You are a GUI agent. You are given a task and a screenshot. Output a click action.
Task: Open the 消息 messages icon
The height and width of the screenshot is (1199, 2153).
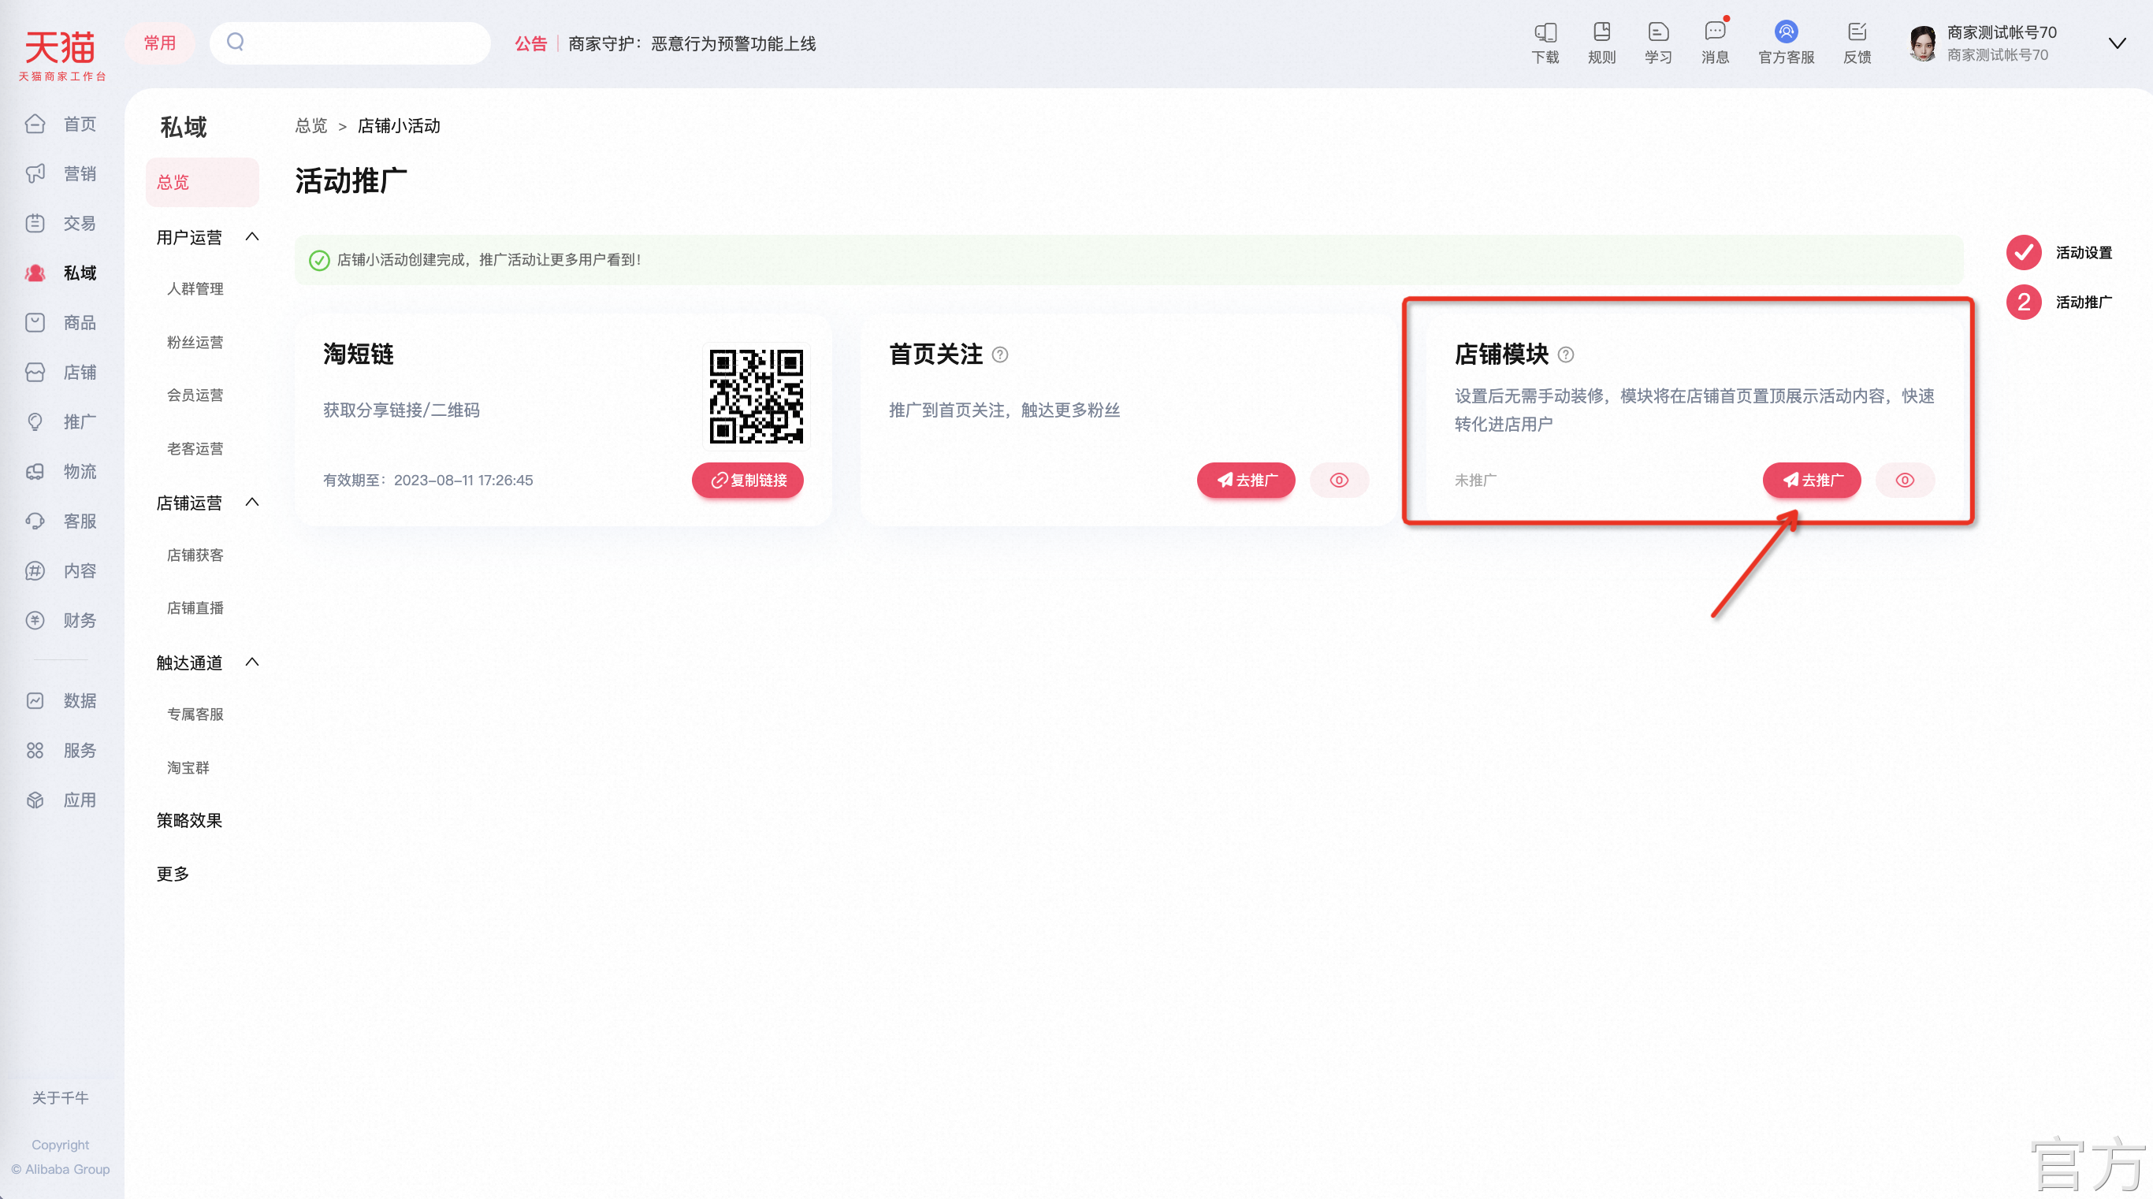pos(1715,32)
